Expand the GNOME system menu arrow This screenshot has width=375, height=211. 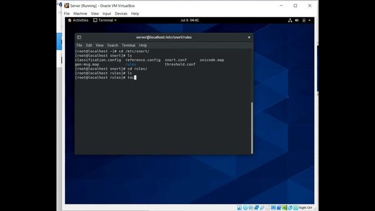coord(309,21)
